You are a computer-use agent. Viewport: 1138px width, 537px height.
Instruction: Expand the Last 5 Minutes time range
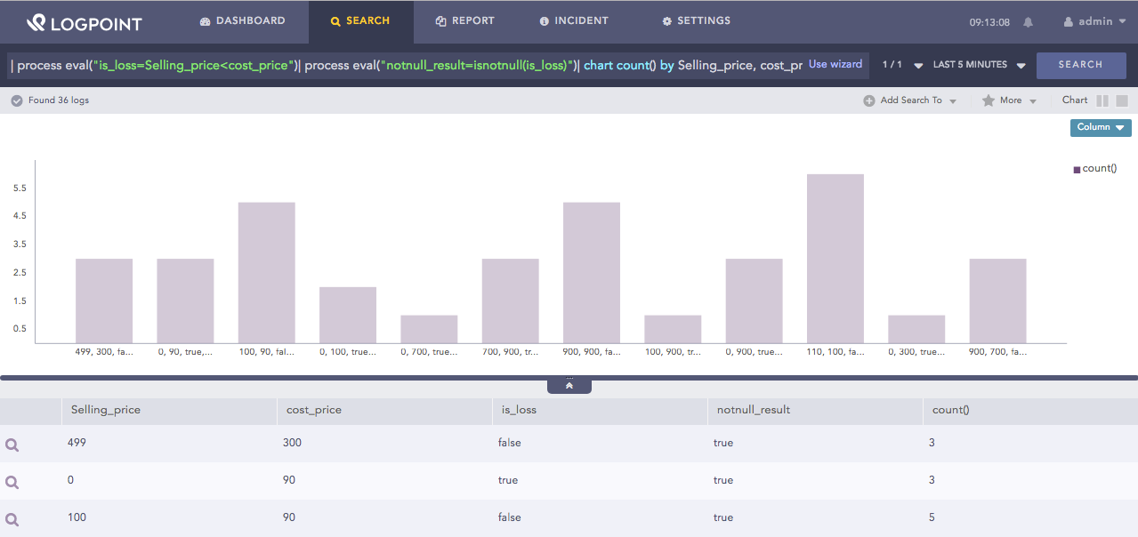tap(979, 65)
